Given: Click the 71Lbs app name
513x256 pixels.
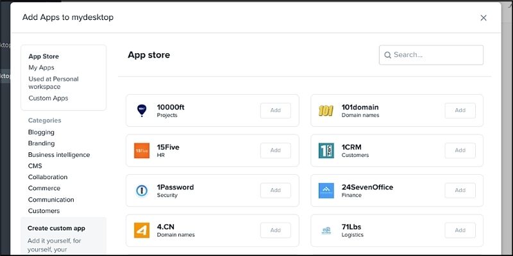Looking at the screenshot, I should pos(351,227).
